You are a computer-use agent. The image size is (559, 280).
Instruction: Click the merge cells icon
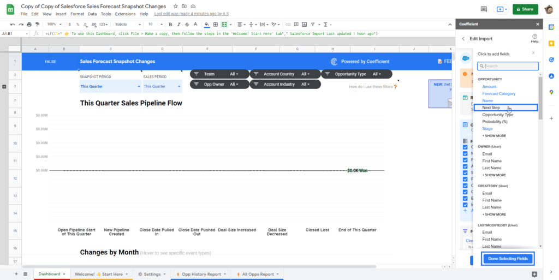224,24
